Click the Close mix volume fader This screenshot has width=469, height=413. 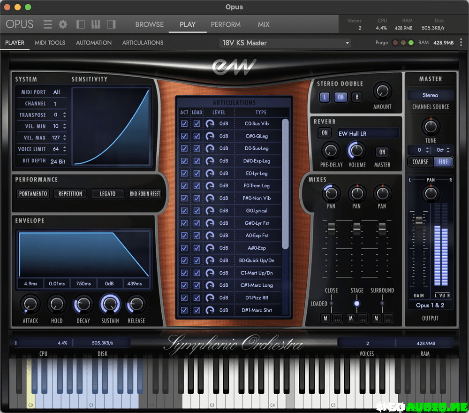pyautogui.click(x=332, y=229)
